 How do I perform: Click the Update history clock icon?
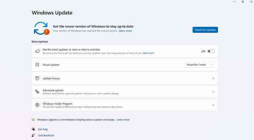(x=37, y=78)
